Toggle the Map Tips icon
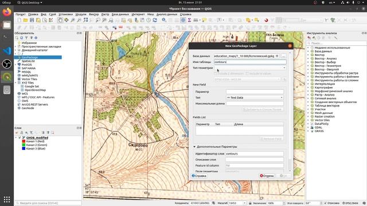This screenshot has height=206, width=367. click(204, 21)
